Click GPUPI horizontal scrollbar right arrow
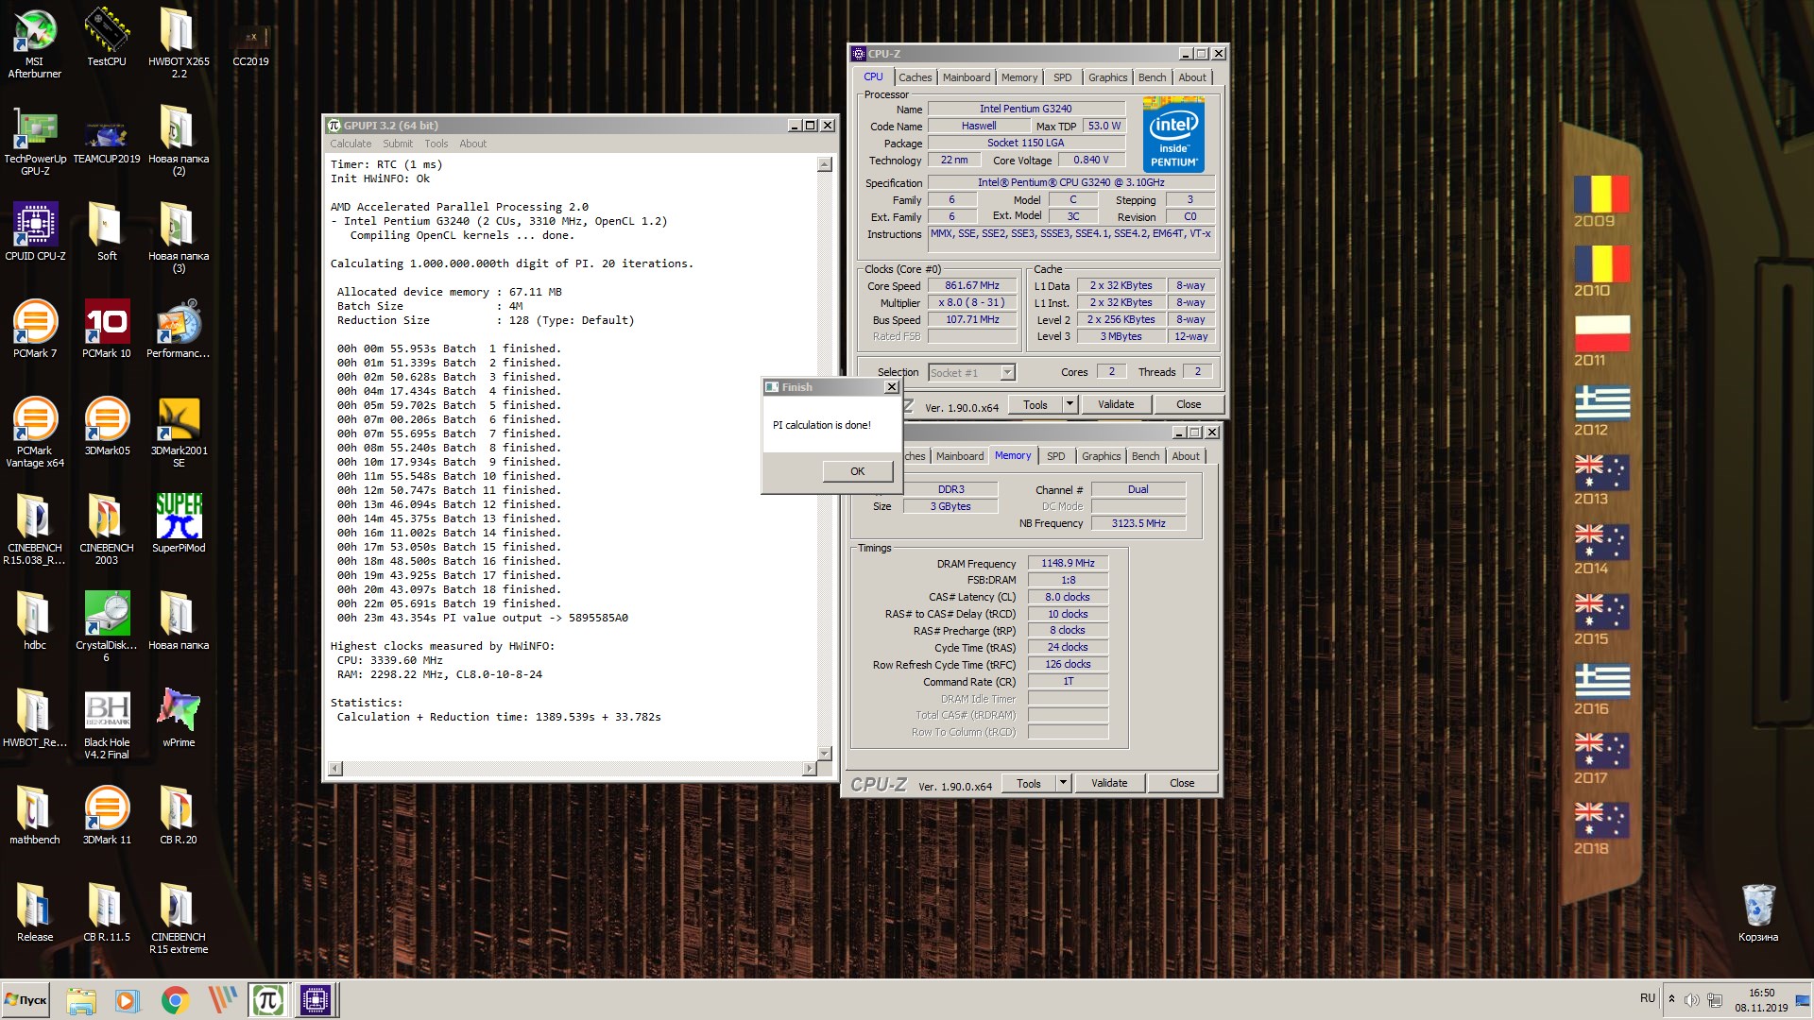This screenshot has height=1020, width=1814. (809, 770)
